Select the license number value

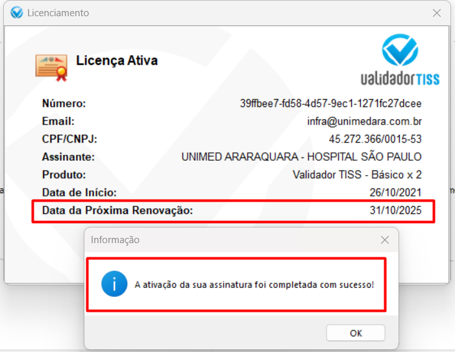pyautogui.click(x=331, y=104)
